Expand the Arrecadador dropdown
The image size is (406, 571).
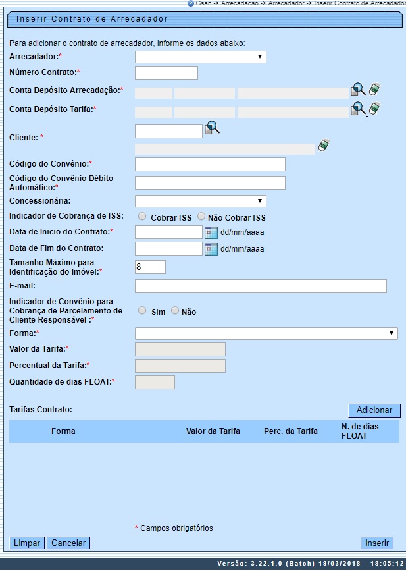pyautogui.click(x=201, y=57)
